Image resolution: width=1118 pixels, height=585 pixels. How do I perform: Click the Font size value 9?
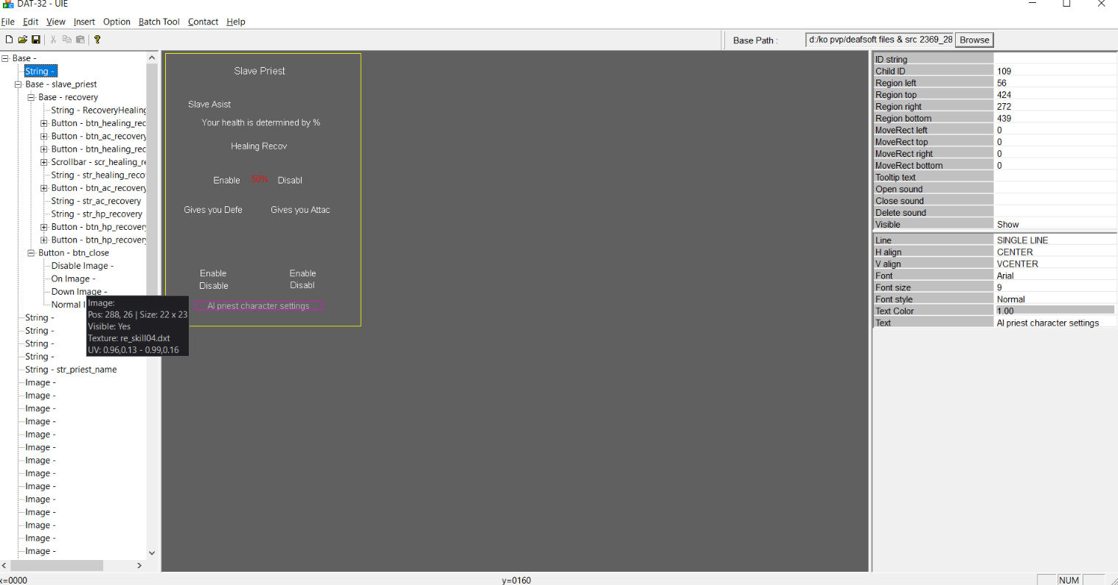[1055, 287]
